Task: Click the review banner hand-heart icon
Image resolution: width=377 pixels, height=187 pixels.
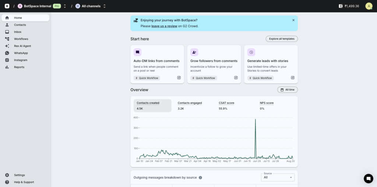Action: [x=136, y=21]
